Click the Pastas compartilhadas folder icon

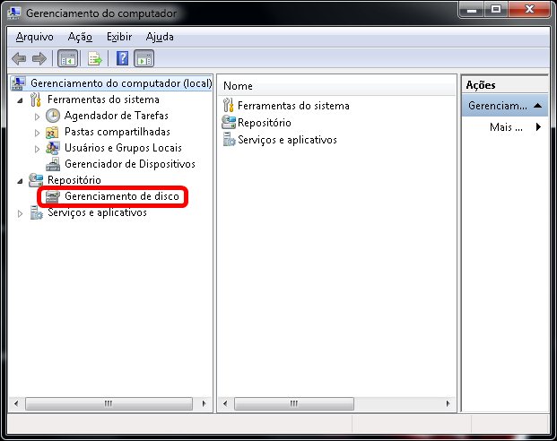(52, 132)
